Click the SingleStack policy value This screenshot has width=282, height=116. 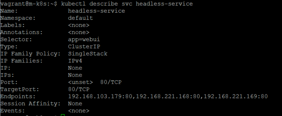(x=88, y=54)
